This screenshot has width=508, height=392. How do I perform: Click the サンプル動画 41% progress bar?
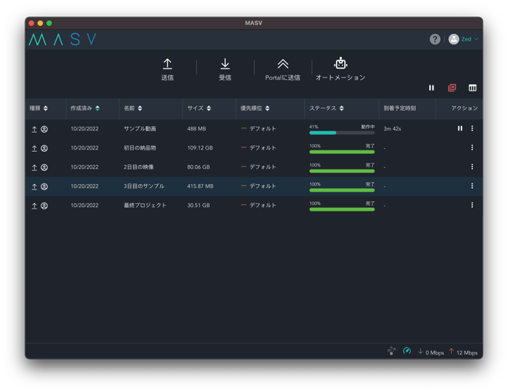click(x=342, y=133)
